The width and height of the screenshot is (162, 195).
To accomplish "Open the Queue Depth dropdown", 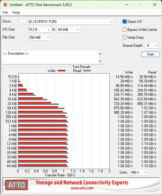I will click(153, 45).
